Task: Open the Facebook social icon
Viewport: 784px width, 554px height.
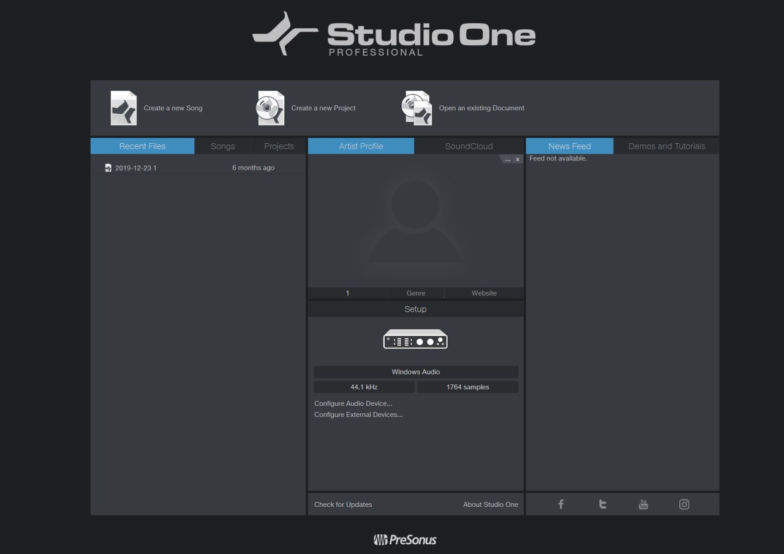Action: tap(560, 504)
